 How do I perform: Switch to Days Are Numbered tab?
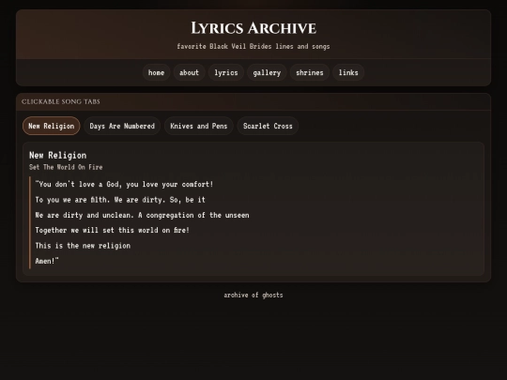point(122,126)
